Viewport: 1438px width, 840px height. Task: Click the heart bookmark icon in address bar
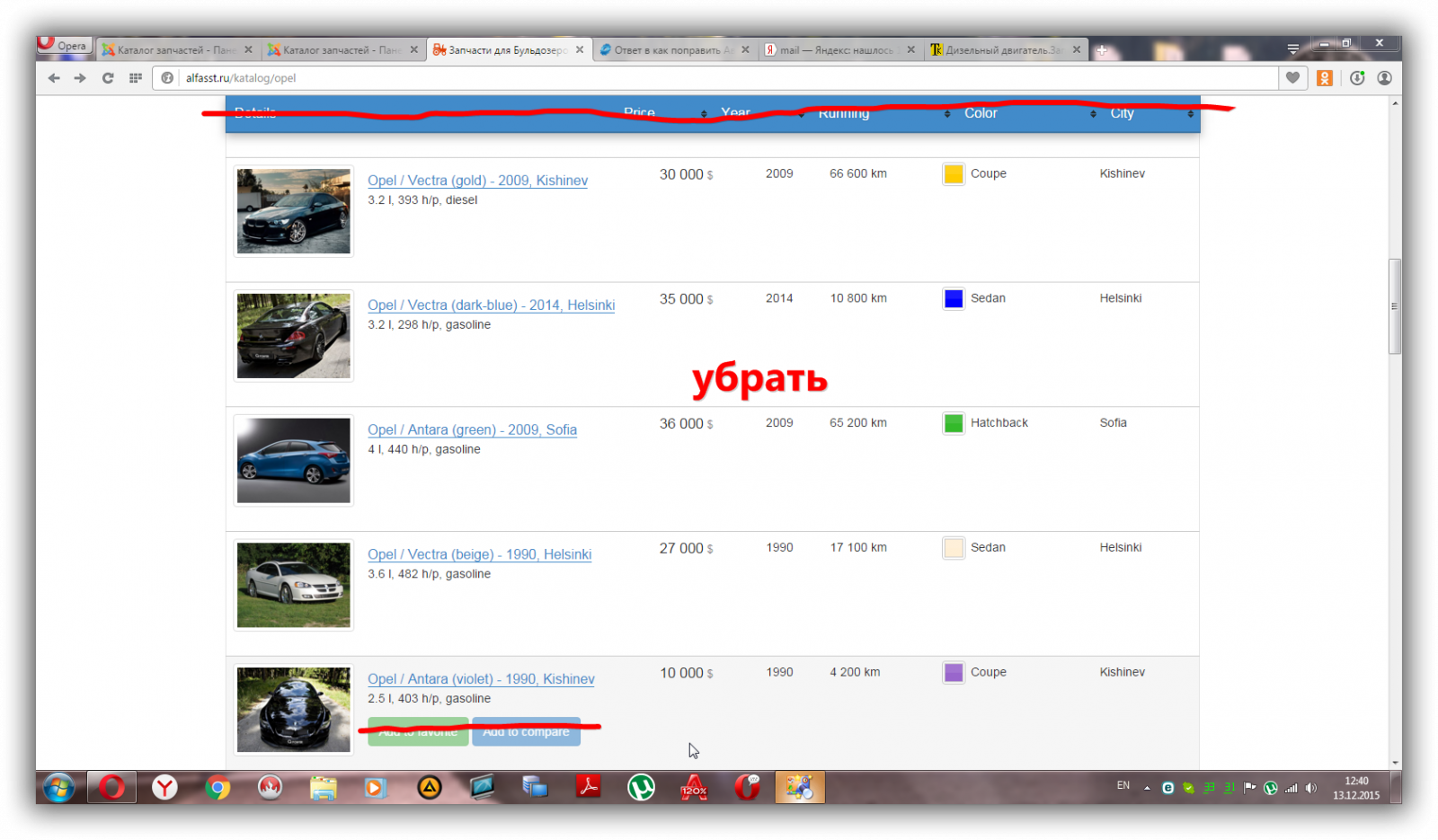pyautogui.click(x=1292, y=78)
